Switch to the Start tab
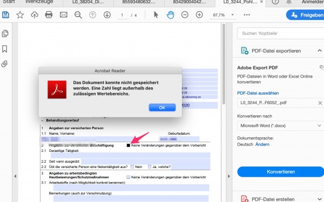Viewport: 324px width, 202px height. pos(9,2)
